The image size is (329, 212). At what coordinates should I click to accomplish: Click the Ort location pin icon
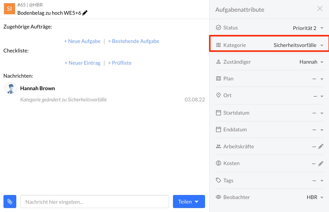coord(218,95)
